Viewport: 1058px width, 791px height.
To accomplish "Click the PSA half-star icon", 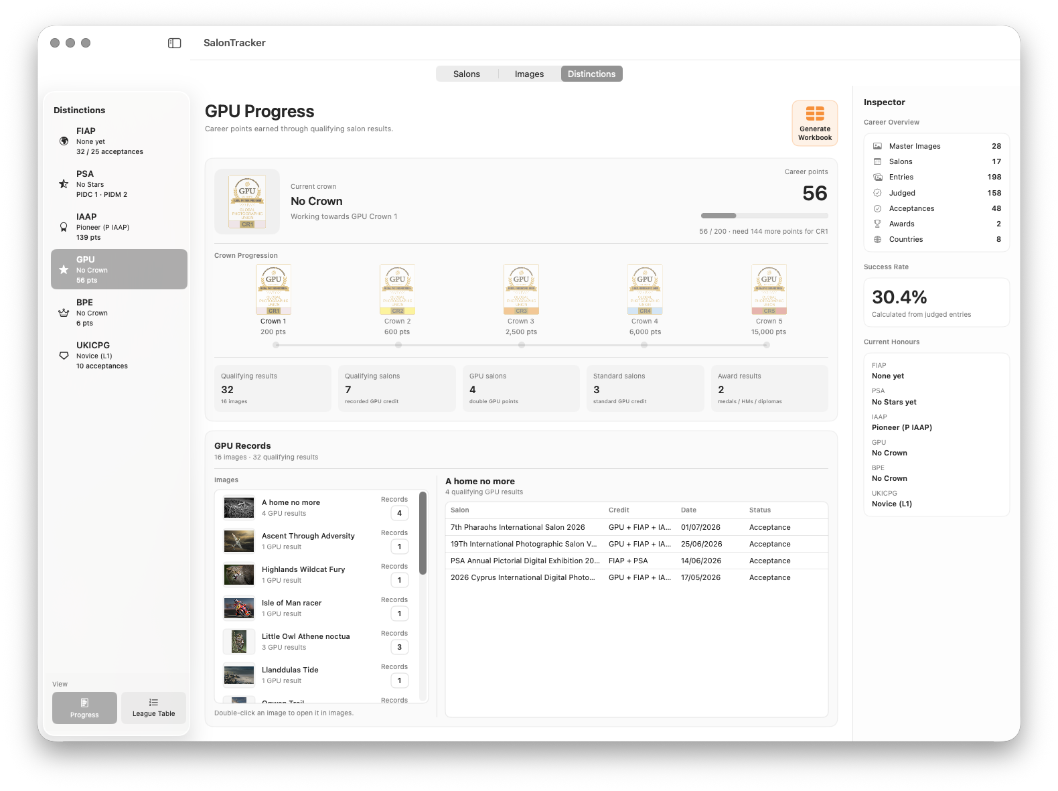I will coord(64,184).
